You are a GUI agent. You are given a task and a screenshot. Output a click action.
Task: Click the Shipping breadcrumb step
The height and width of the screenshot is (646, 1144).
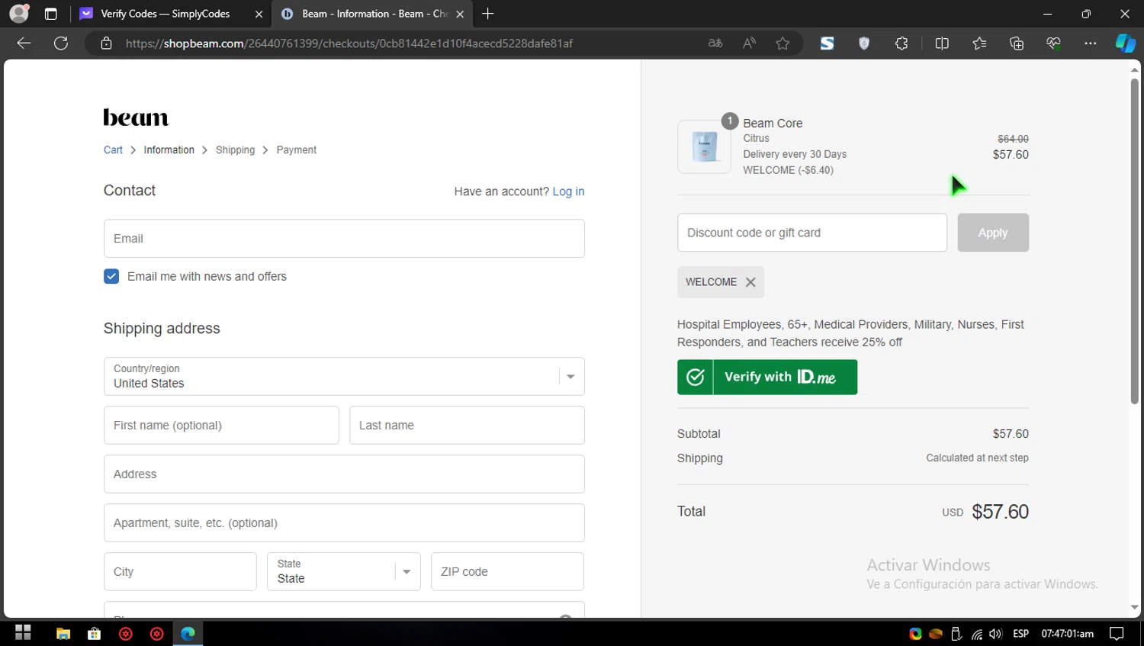[x=235, y=150]
